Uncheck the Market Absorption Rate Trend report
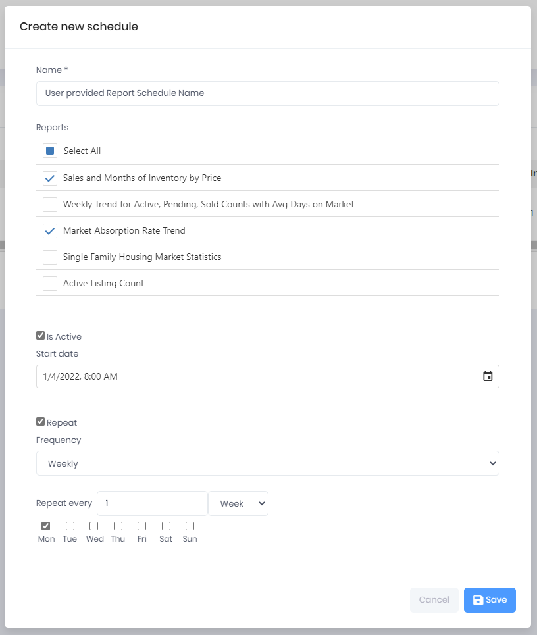Image resolution: width=537 pixels, height=635 pixels. [x=50, y=230]
